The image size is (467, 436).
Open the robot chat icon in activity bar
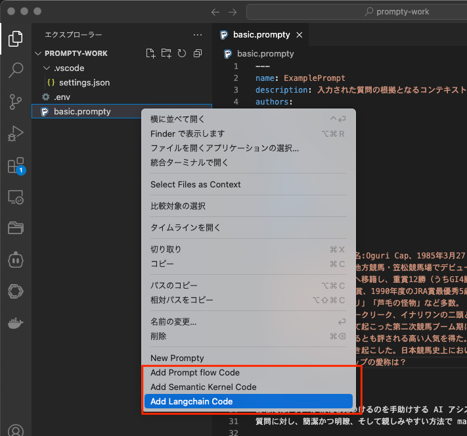pos(16,260)
